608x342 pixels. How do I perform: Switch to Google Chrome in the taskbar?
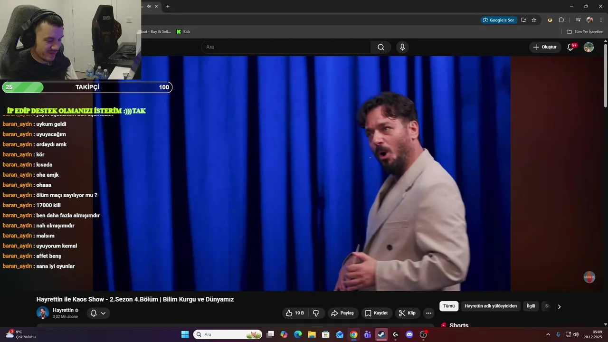(x=354, y=334)
